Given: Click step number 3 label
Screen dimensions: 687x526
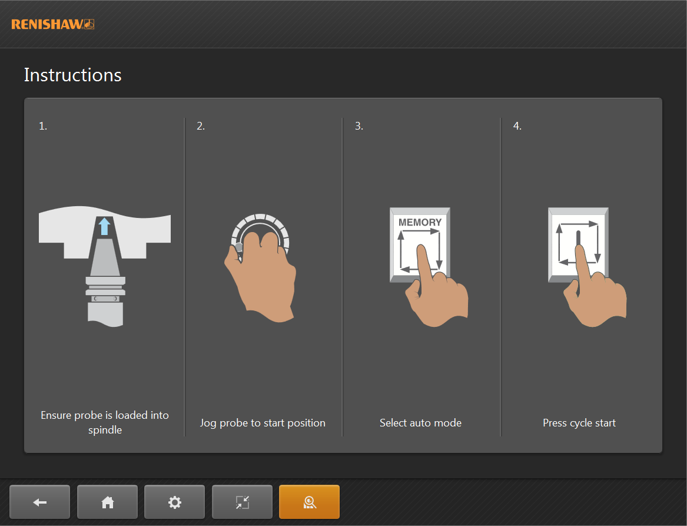Looking at the screenshot, I should click(x=359, y=126).
